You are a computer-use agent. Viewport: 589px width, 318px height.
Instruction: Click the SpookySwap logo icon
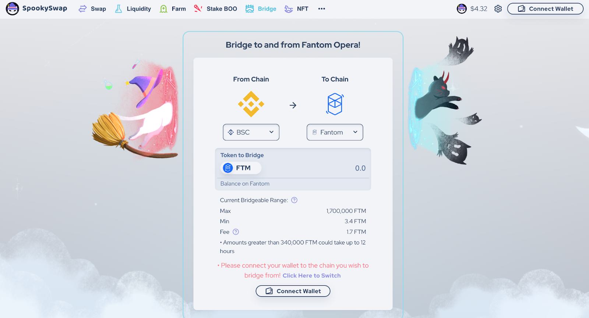pyautogui.click(x=12, y=8)
